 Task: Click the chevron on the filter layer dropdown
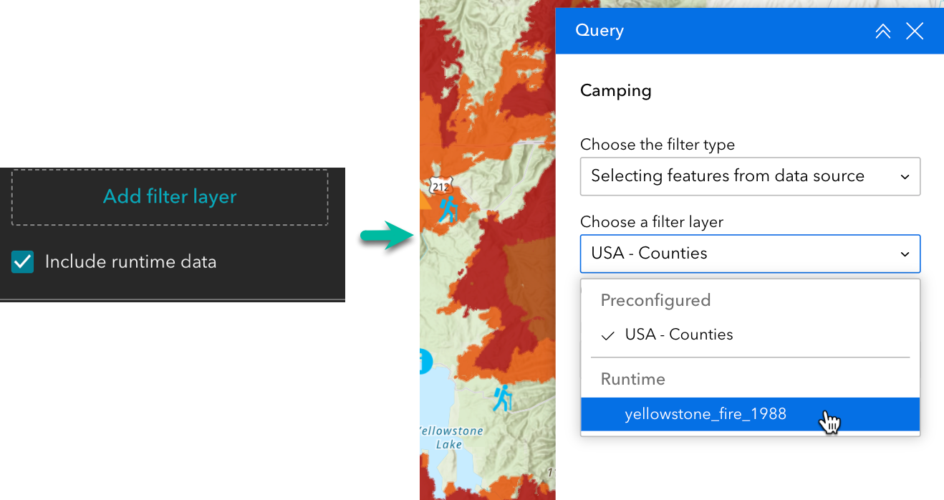pyautogui.click(x=905, y=254)
